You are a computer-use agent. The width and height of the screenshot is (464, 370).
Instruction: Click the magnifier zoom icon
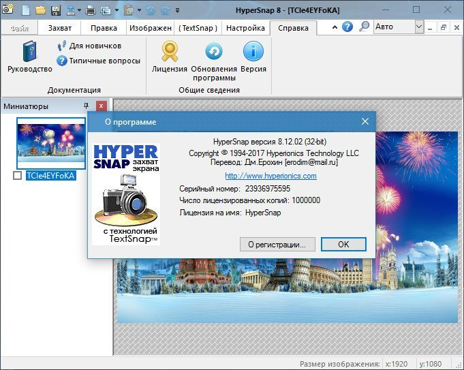pos(364,27)
